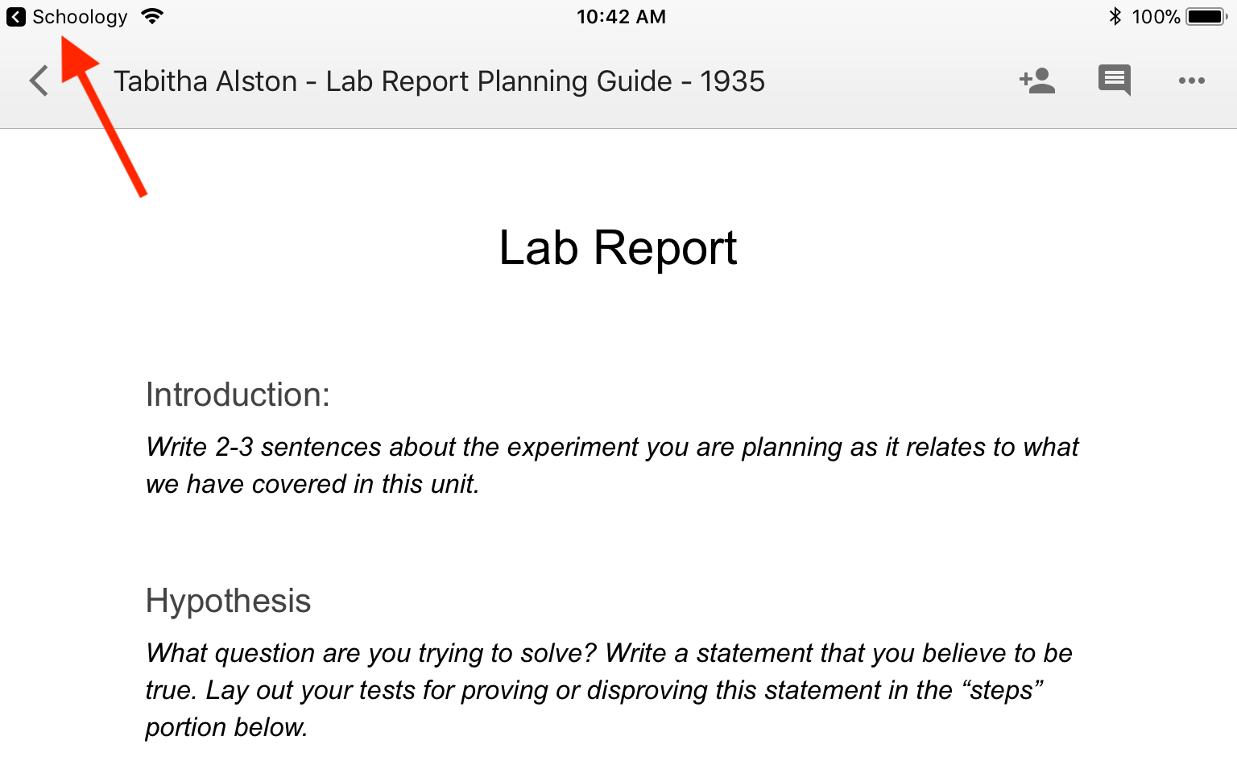Click the "we have covered in this unit." line

(312, 484)
